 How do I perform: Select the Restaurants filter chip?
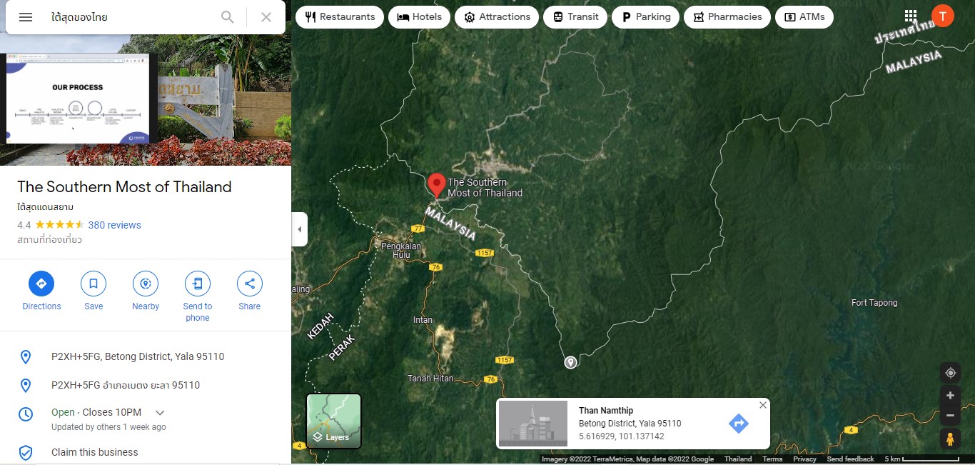(340, 16)
